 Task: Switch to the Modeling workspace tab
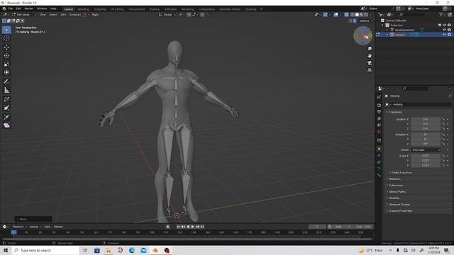coord(84,9)
